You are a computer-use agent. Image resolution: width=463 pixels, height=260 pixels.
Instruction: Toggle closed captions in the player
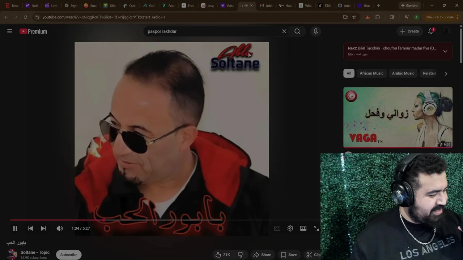coord(277,228)
